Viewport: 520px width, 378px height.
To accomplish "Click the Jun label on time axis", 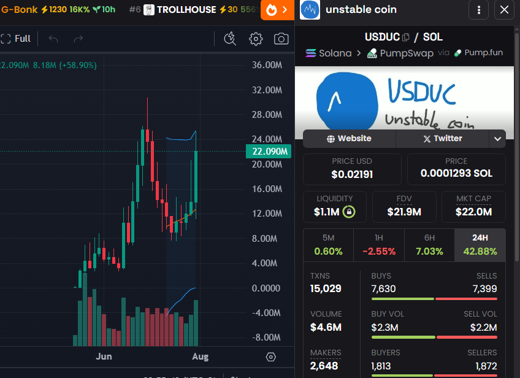I will tap(104, 357).
